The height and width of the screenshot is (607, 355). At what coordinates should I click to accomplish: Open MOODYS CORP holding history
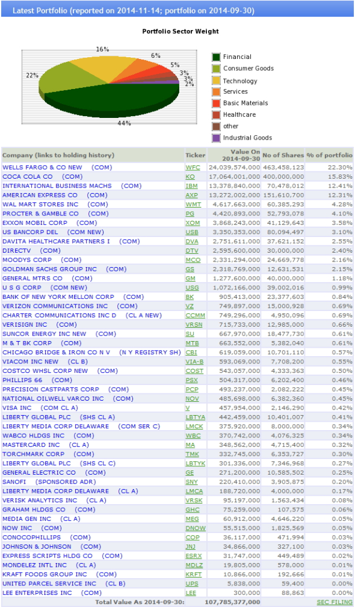[x=42, y=260]
